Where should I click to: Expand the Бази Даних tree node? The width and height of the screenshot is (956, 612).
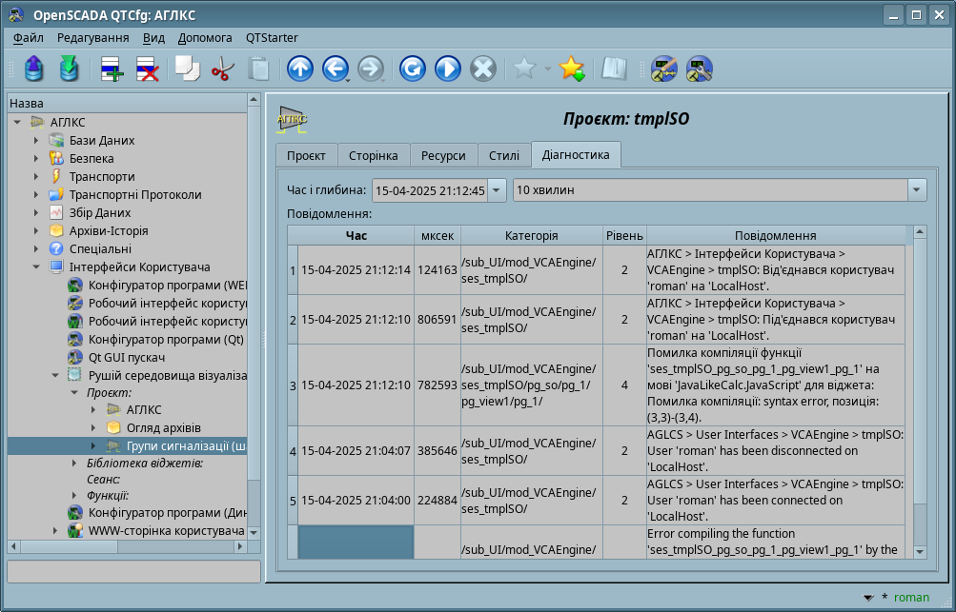(36, 141)
